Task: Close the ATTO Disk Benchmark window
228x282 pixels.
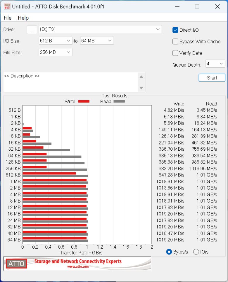Action: click(217, 6)
